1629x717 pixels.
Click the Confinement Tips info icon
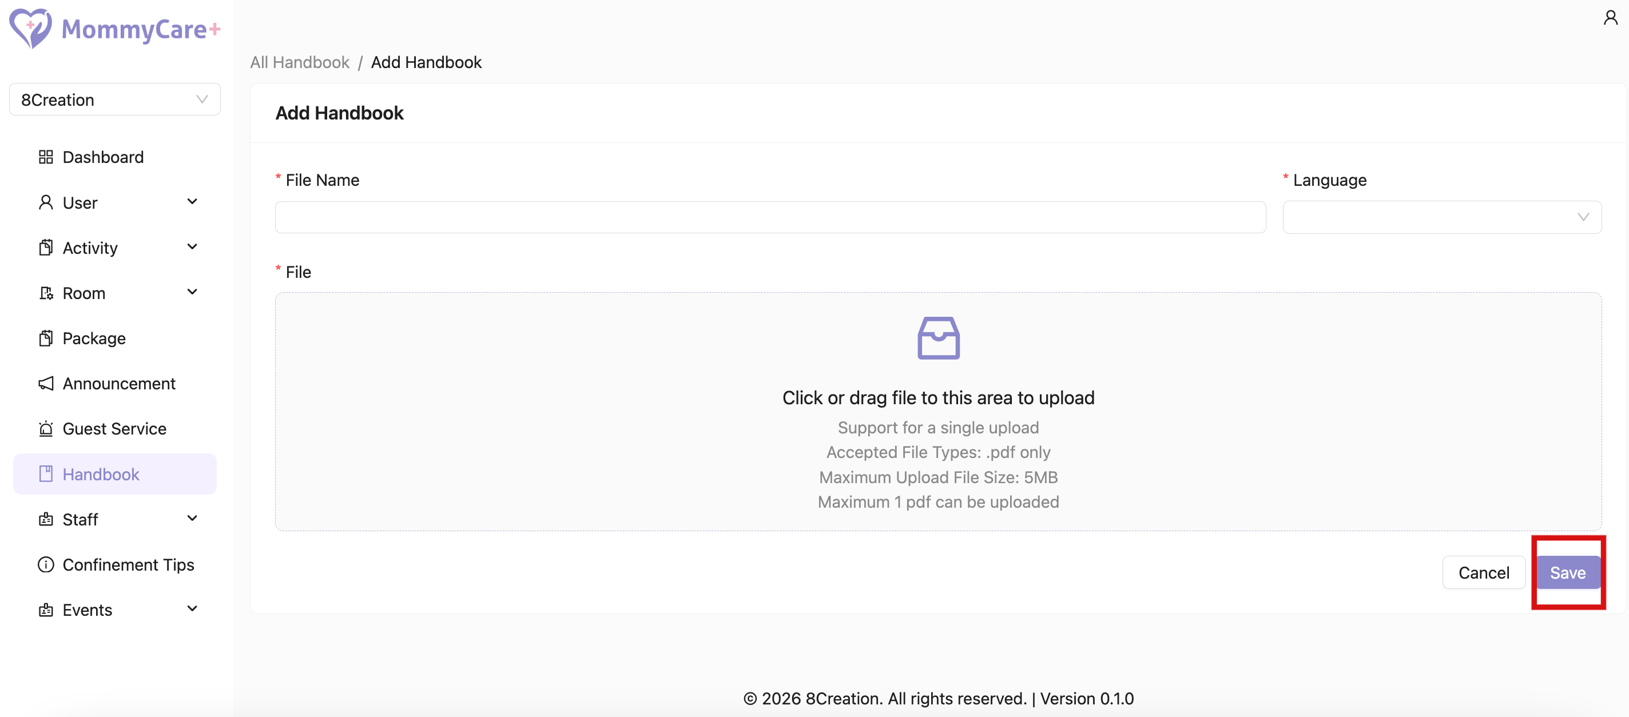point(46,564)
